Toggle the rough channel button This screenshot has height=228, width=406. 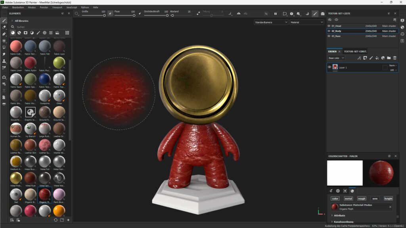(x=362, y=199)
